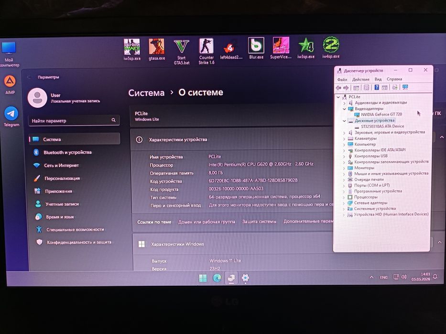Viewport: 446px width, 334px height.
Task: Select the Telegram desktop shortcut
Action: [x=11, y=116]
